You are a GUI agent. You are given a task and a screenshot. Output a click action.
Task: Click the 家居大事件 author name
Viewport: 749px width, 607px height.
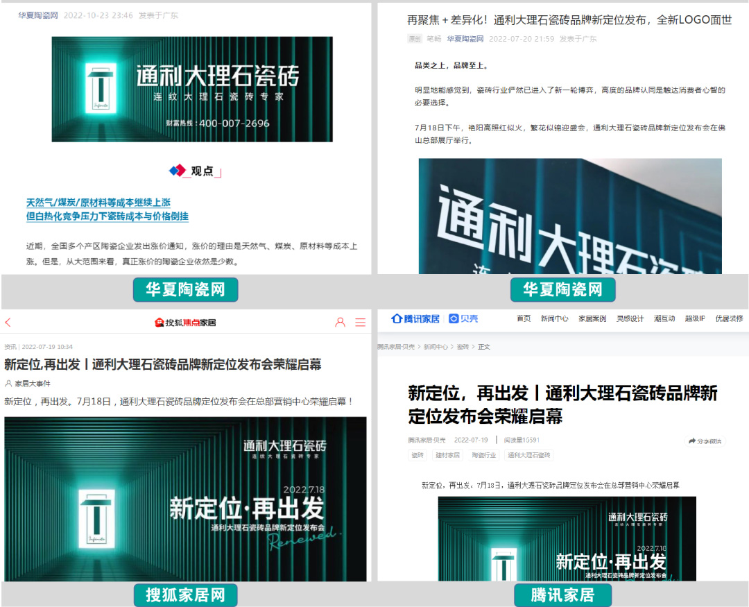click(x=32, y=384)
